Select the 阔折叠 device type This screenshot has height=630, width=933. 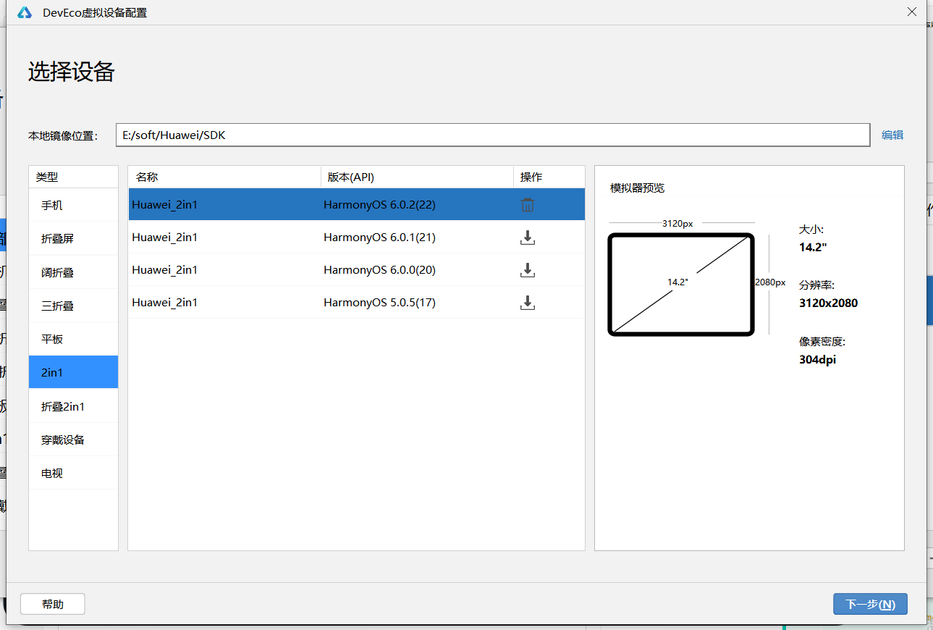(x=73, y=272)
